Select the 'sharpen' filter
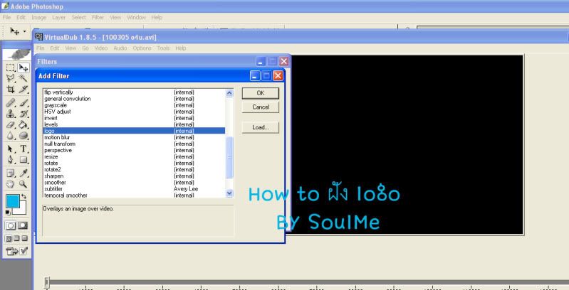 pos(134,176)
